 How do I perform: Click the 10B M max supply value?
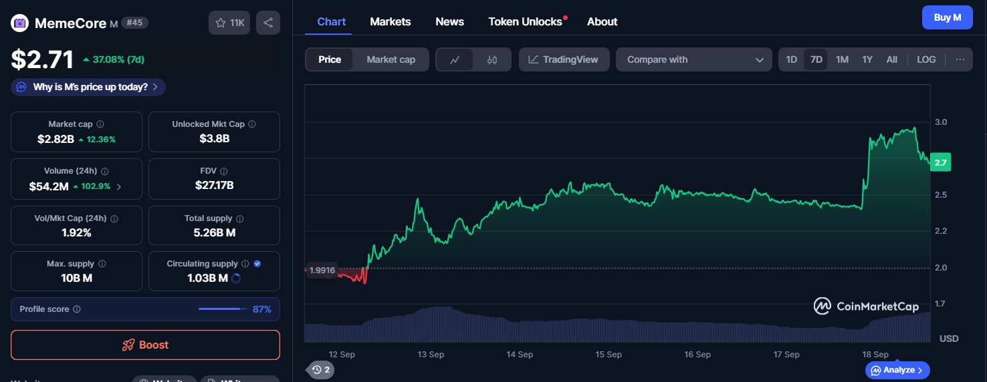[76, 278]
